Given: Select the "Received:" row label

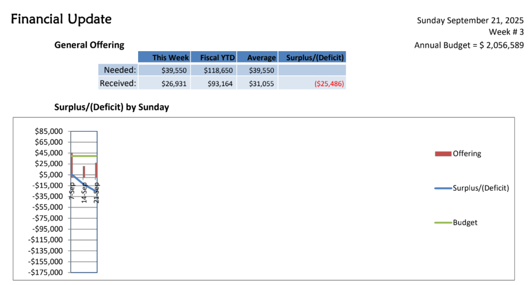Looking at the screenshot, I should (x=118, y=83).
